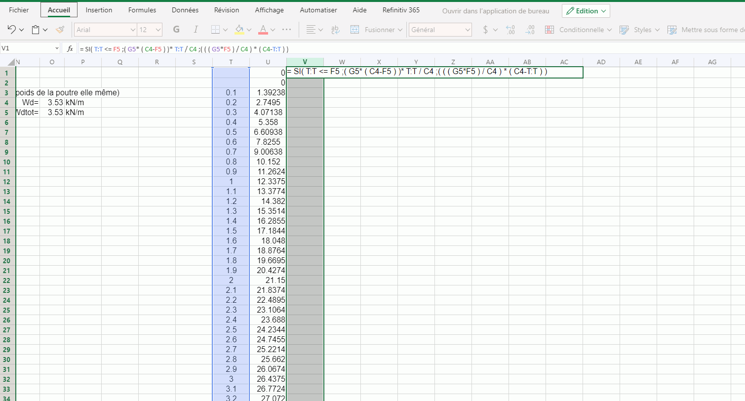Open the Données ribbon tab
This screenshot has width=745, height=401.
pos(185,10)
